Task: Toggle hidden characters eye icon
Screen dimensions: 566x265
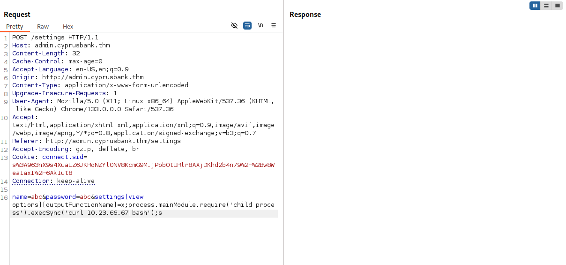Action: [234, 25]
